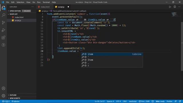183x103 pixels.
Task: Open the Go menu
Action: click(34, 2)
